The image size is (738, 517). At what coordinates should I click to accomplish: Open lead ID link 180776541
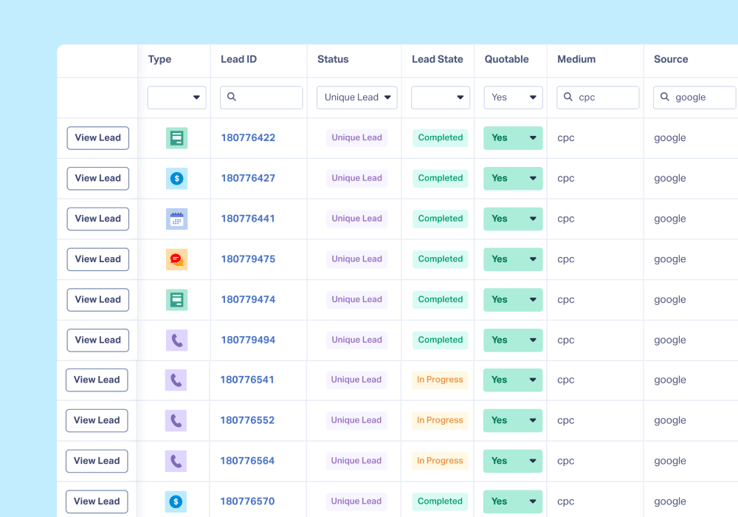tap(247, 380)
